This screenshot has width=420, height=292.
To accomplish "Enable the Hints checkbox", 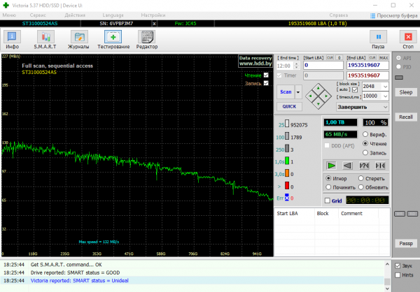I will pos(398,275).
